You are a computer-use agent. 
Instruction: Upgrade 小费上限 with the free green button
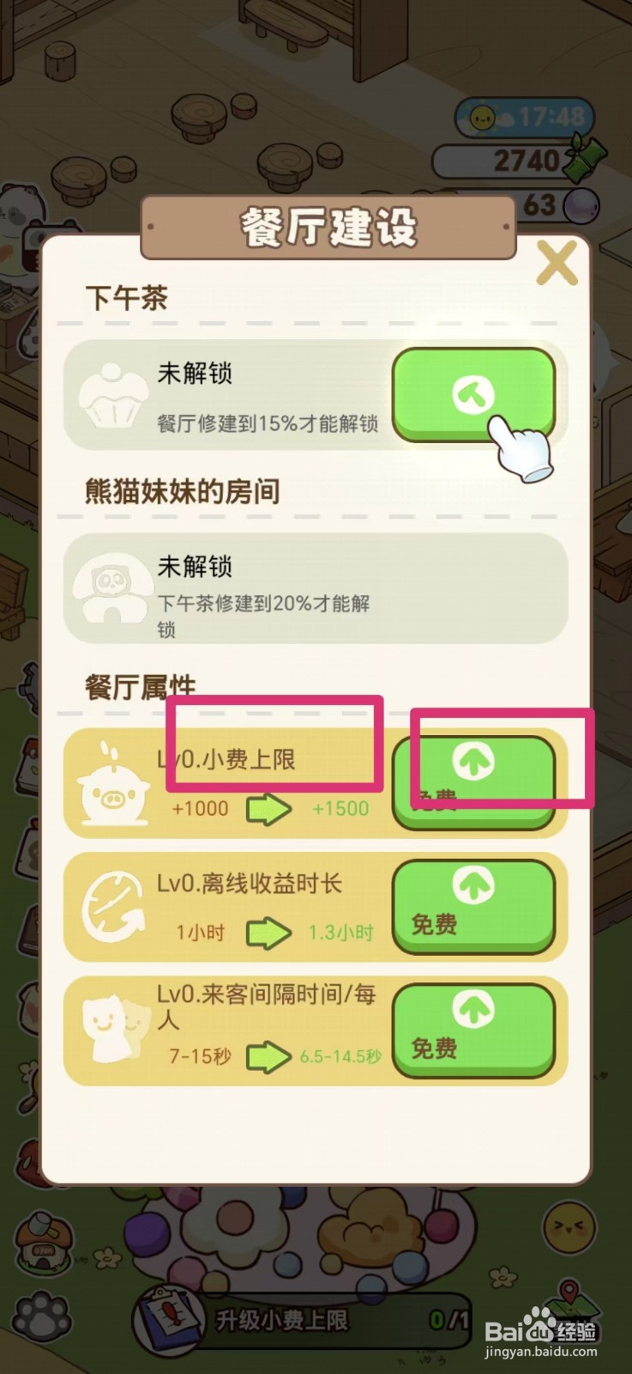(x=474, y=782)
